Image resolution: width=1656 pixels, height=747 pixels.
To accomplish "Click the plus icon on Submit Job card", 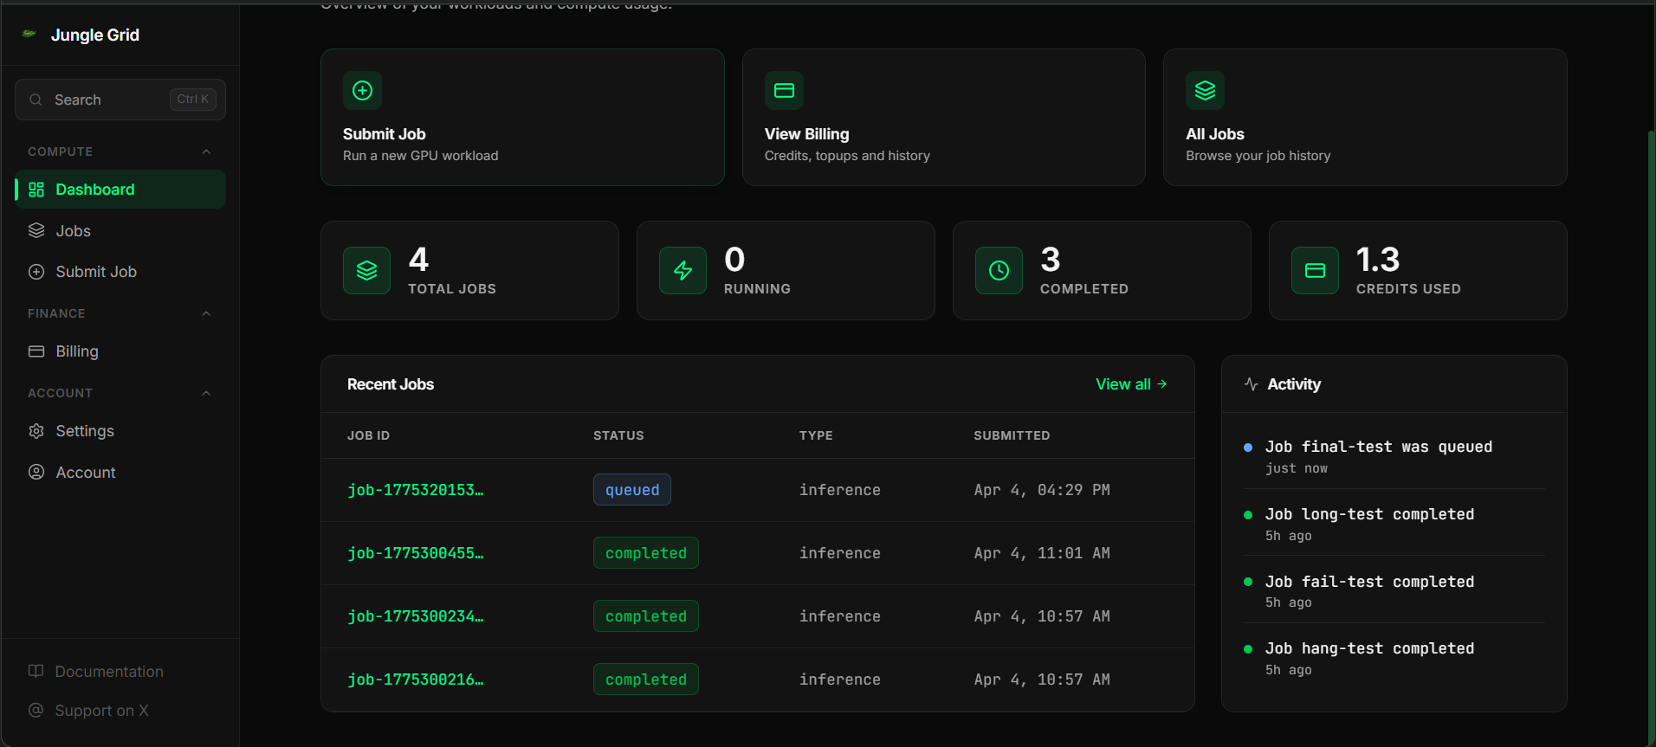I will click(x=362, y=91).
